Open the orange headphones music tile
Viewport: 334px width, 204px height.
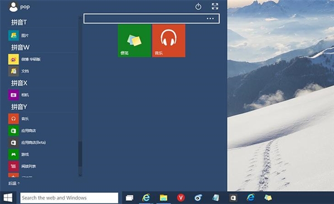click(169, 41)
